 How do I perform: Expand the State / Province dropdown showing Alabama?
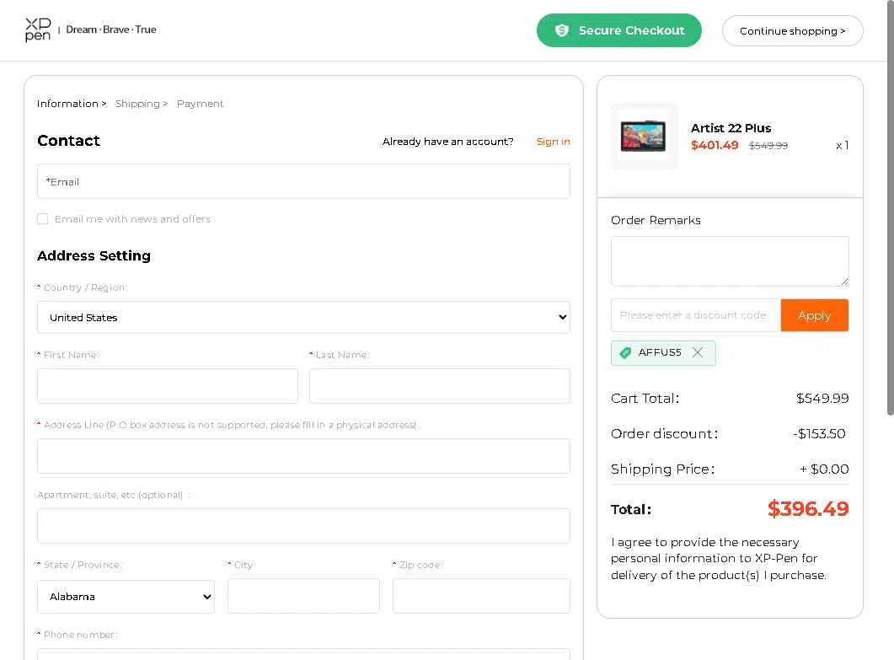pos(126,597)
